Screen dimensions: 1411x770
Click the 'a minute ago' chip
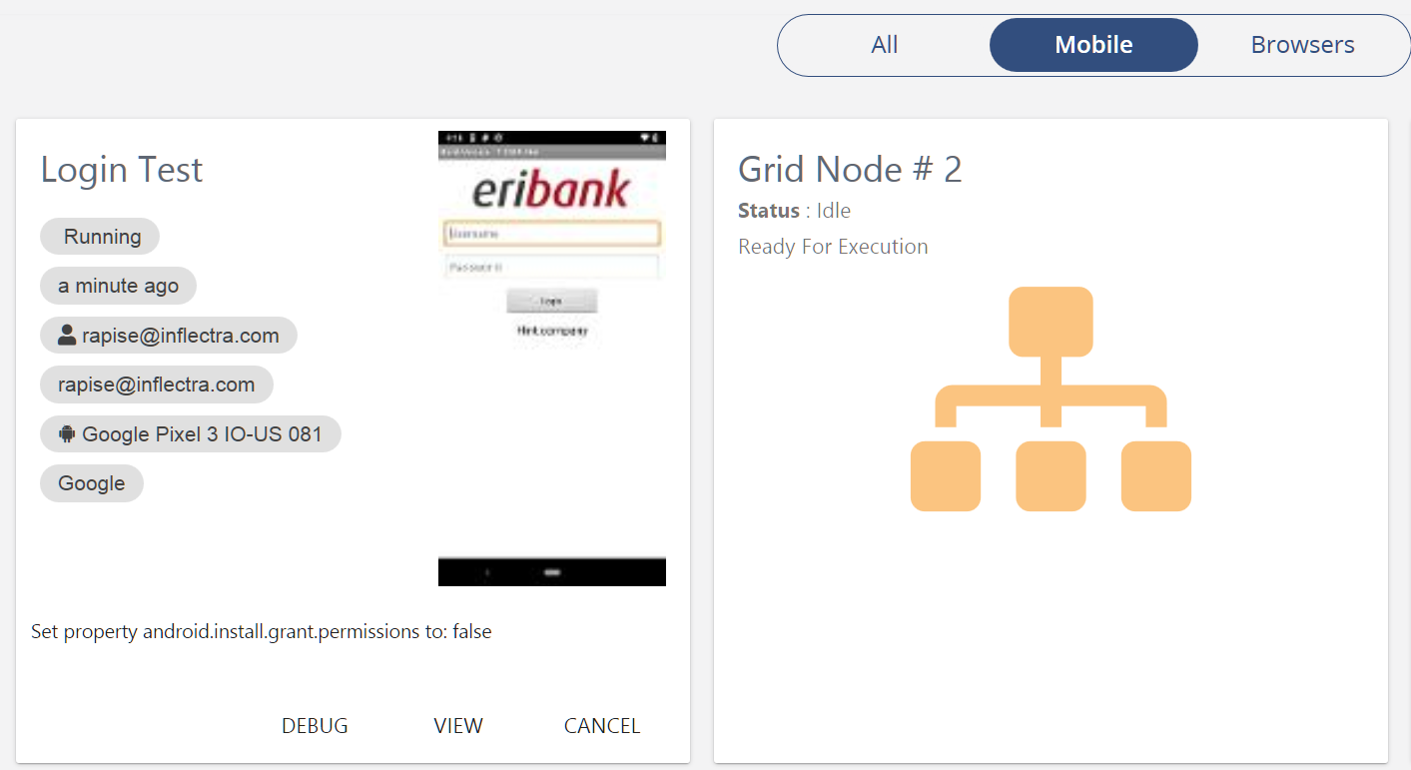point(118,286)
